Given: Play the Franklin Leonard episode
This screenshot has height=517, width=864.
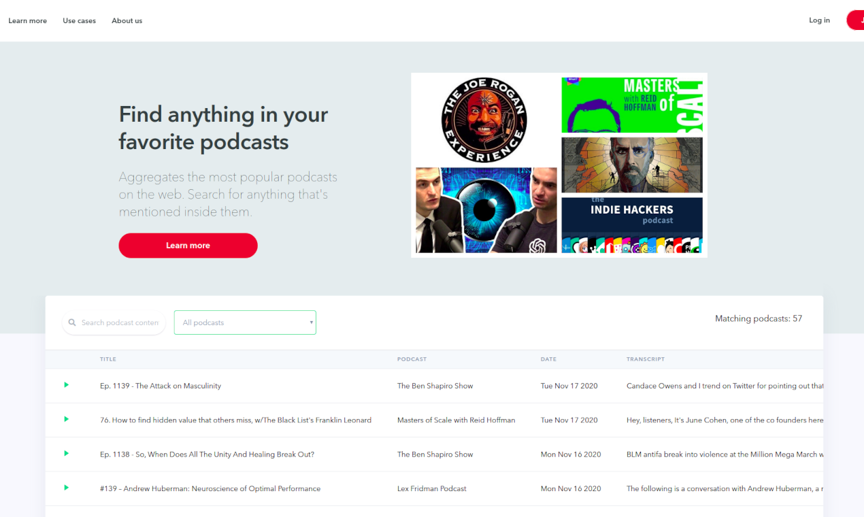Looking at the screenshot, I should 66,419.
